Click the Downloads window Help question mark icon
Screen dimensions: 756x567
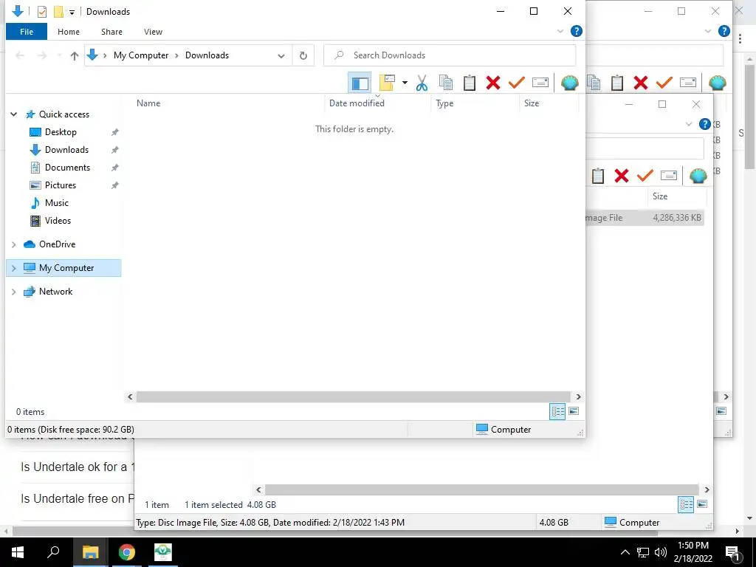[576, 31]
